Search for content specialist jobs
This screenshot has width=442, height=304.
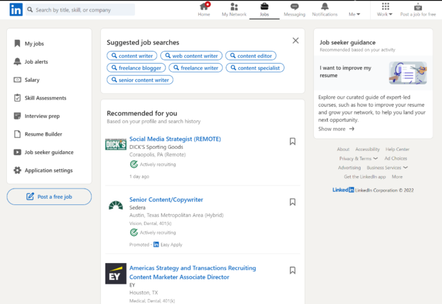[255, 68]
